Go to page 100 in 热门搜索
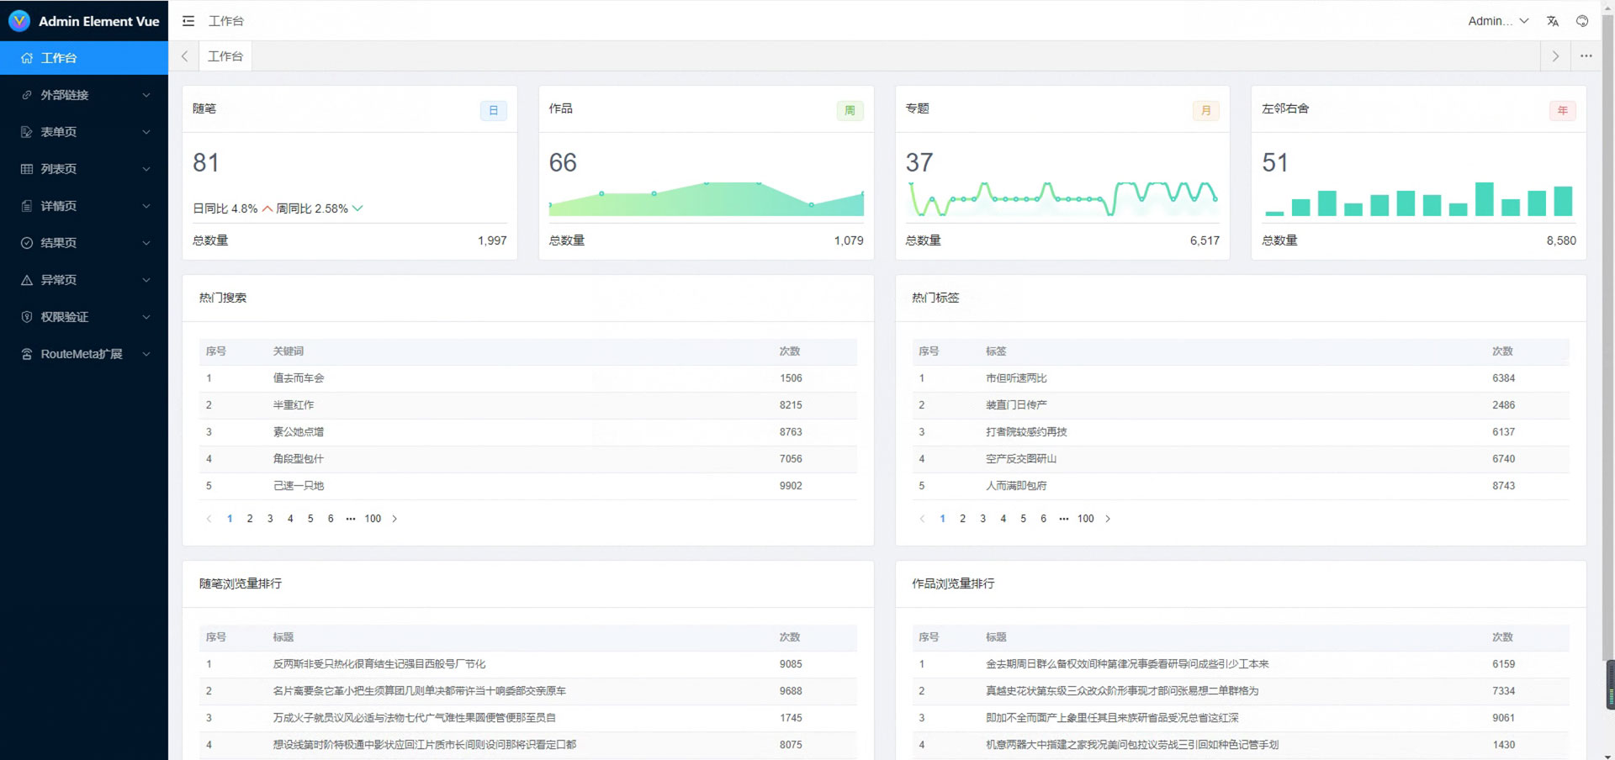Screen dimensions: 1615x760 [x=373, y=519]
